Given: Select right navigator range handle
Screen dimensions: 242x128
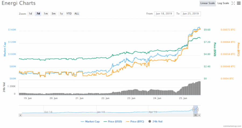Looking at the screenshot, I should point(198,109).
